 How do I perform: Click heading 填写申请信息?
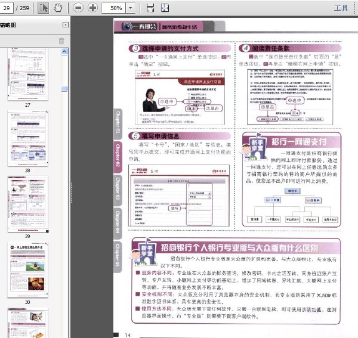[161, 136]
